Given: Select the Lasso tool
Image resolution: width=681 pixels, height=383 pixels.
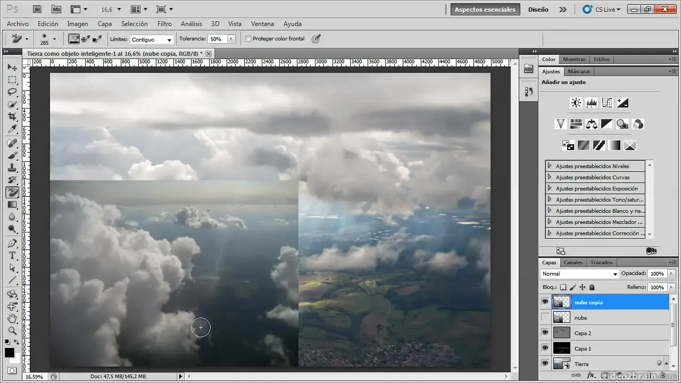Looking at the screenshot, I should coord(12,92).
